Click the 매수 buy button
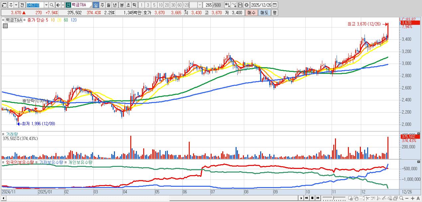This screenshot has width=422, height=202. [252, 13]
